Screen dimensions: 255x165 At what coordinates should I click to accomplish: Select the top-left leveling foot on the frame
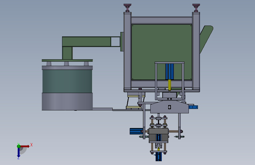pyautogui.click(x=128, y=8)
